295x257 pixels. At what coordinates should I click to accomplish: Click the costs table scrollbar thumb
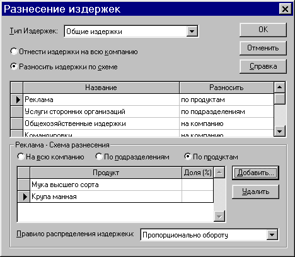point(279,99)
